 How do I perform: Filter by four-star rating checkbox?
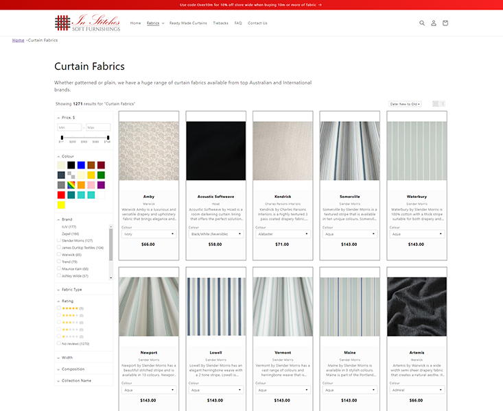coord(59,315)
